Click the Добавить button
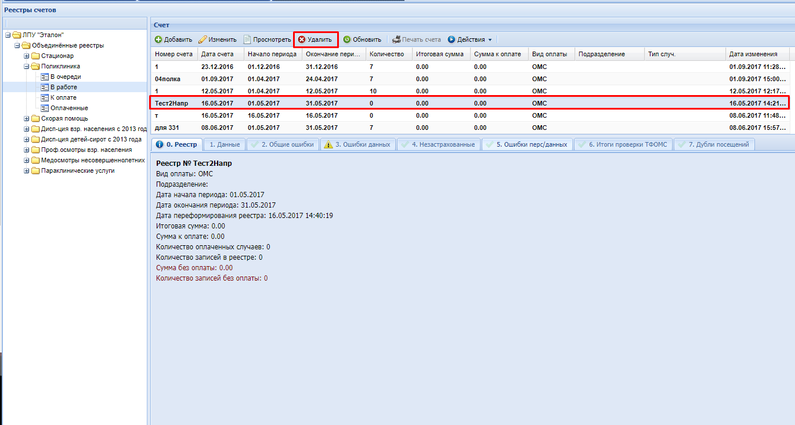 click(x=174, y=39)
